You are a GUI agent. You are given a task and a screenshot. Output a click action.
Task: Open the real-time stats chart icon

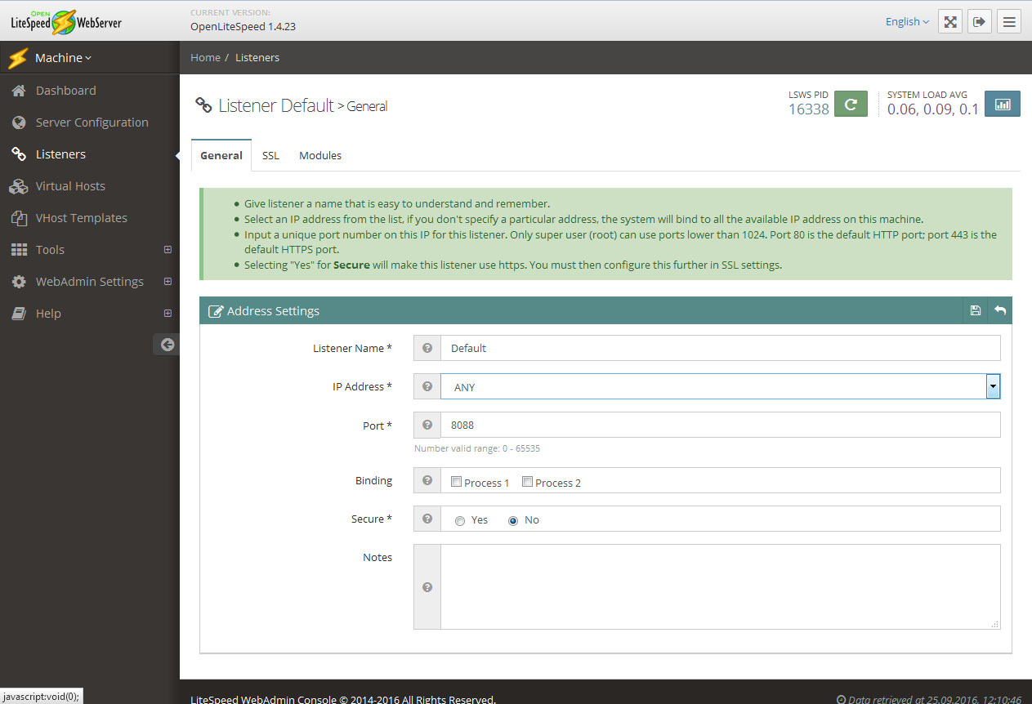[1003, 104]
